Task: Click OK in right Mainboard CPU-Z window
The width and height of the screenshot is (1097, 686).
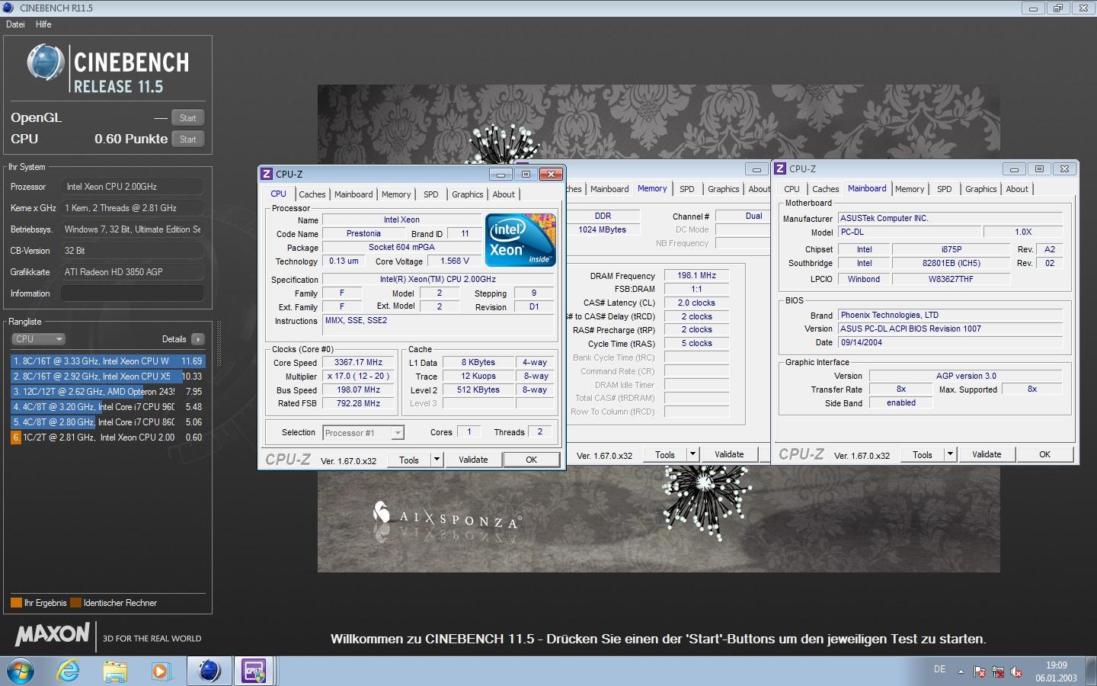Action: tap(1044, 454)
